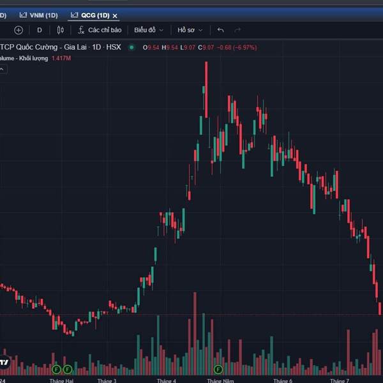Click the add symbol plus icon

pyautogui.click(x=19, y=30)
